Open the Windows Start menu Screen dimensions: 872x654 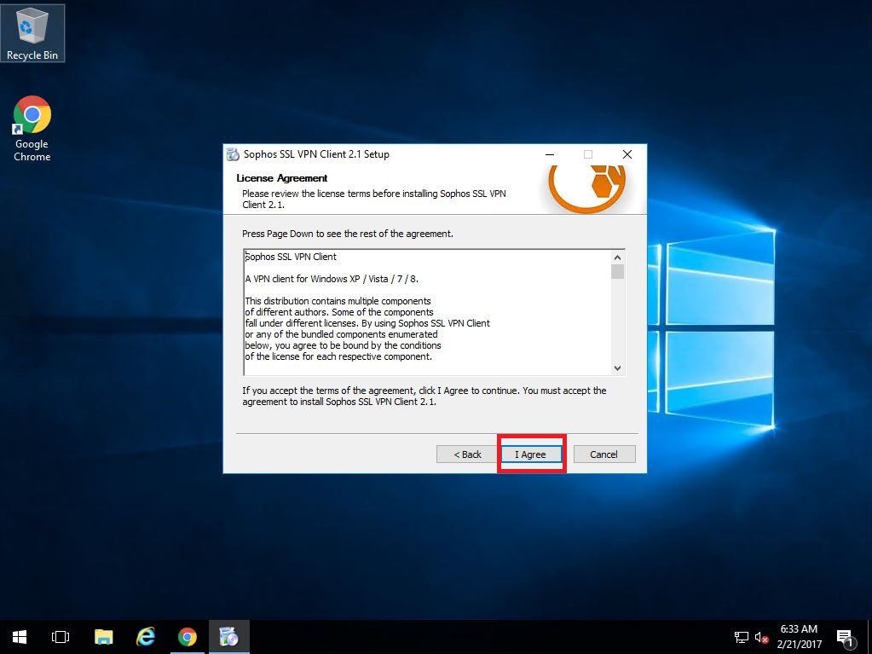[x=20, y=637]
